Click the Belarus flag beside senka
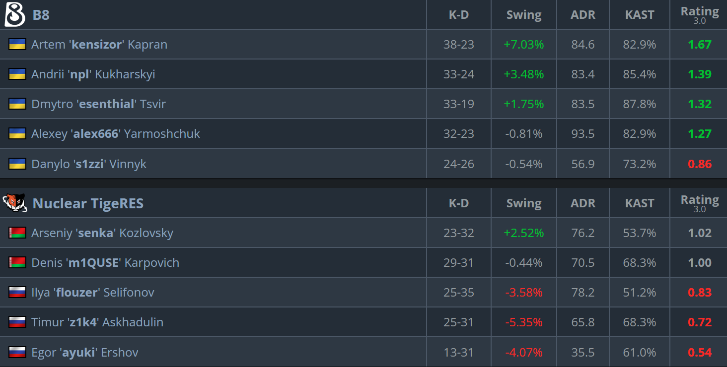Screen dimensions: 727x367 [x=17, y=233]
